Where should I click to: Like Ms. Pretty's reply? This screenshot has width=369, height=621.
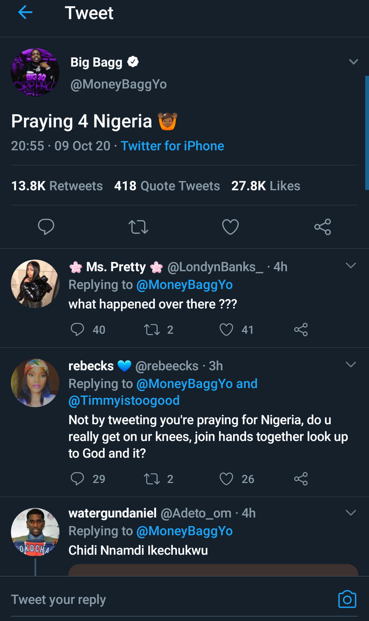227,329
